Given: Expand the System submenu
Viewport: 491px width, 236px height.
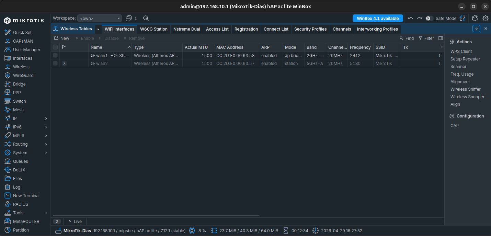Looking at the screenshot, I should tap(46, 153).
